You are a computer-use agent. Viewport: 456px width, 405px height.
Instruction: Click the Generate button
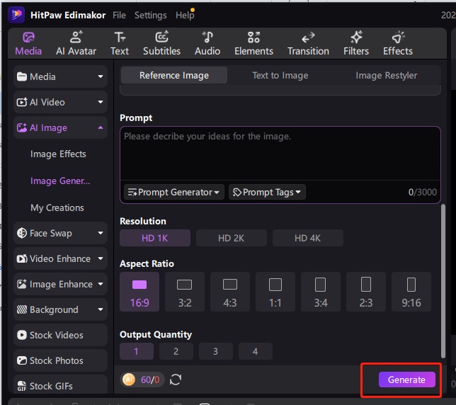406,380
